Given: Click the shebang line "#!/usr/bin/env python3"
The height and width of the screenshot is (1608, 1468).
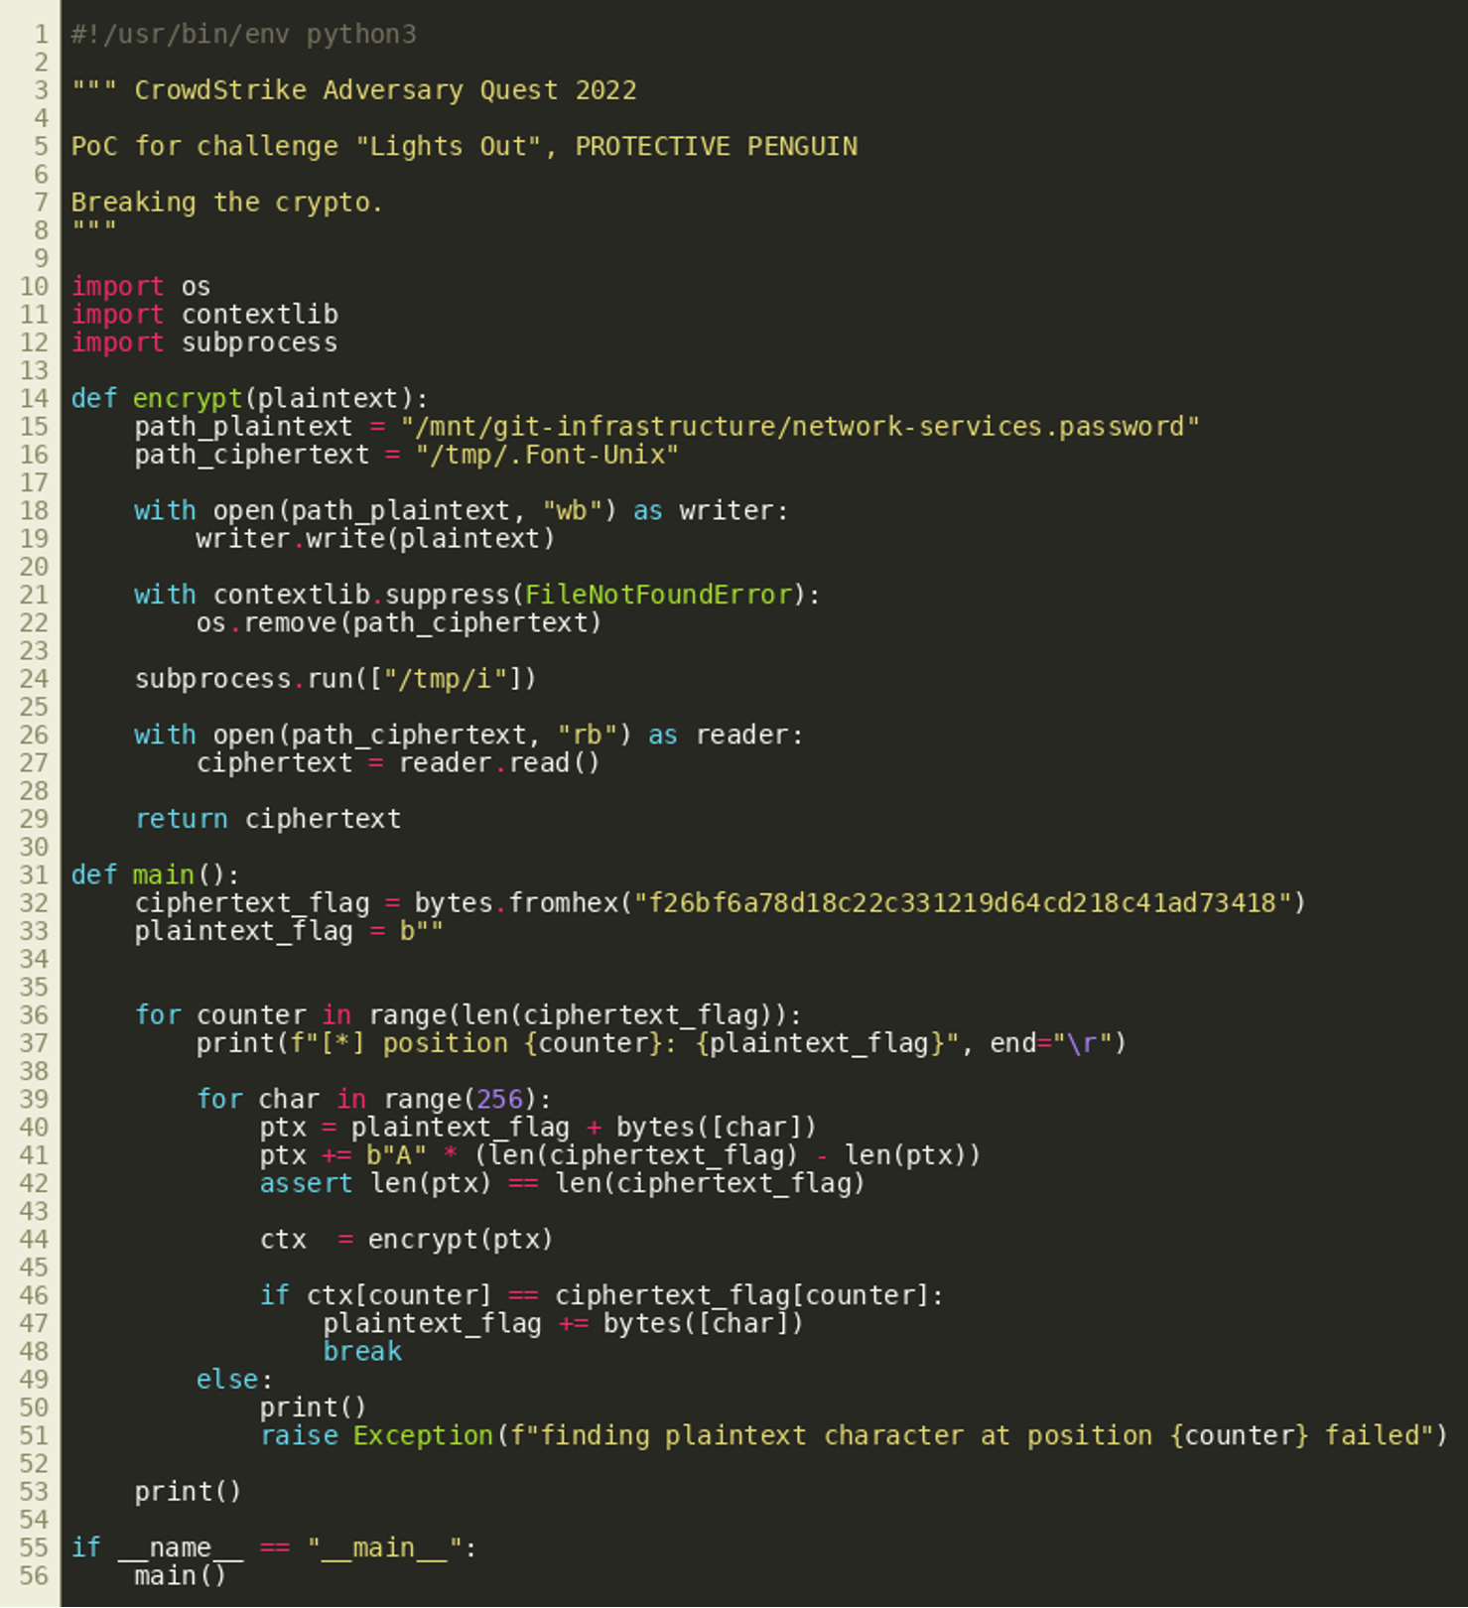Looking at the screenshot, I should (243, 35).
